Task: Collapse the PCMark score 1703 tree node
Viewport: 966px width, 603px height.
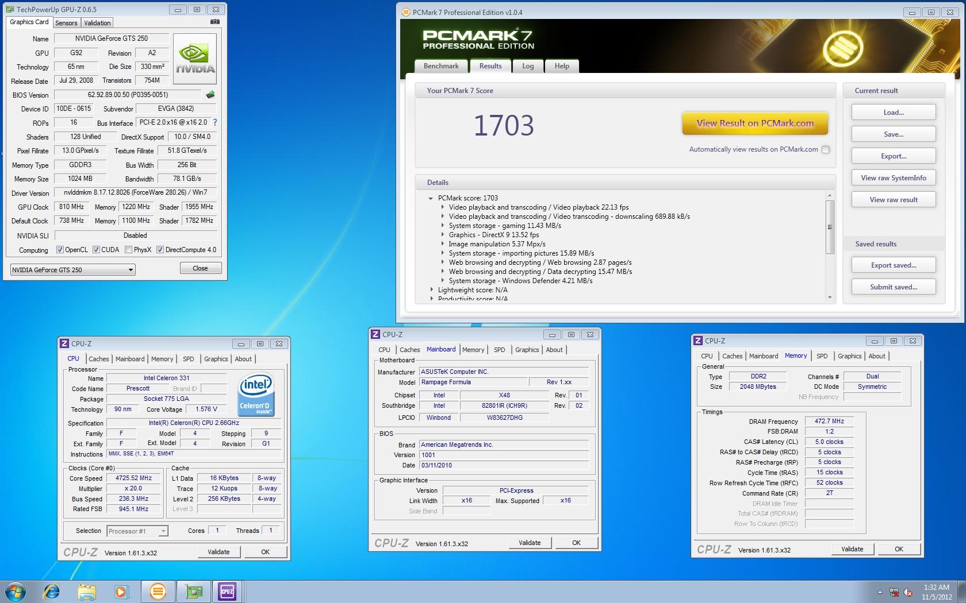Action: point(430,198)
